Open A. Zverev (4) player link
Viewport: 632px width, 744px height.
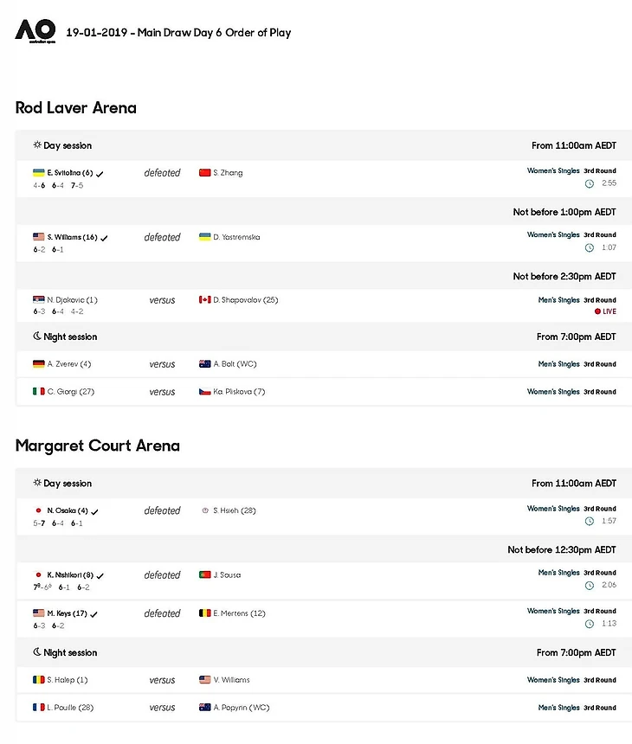pos(69,364)
